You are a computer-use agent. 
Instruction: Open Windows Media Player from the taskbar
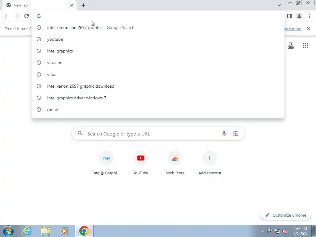click(65, 231)
